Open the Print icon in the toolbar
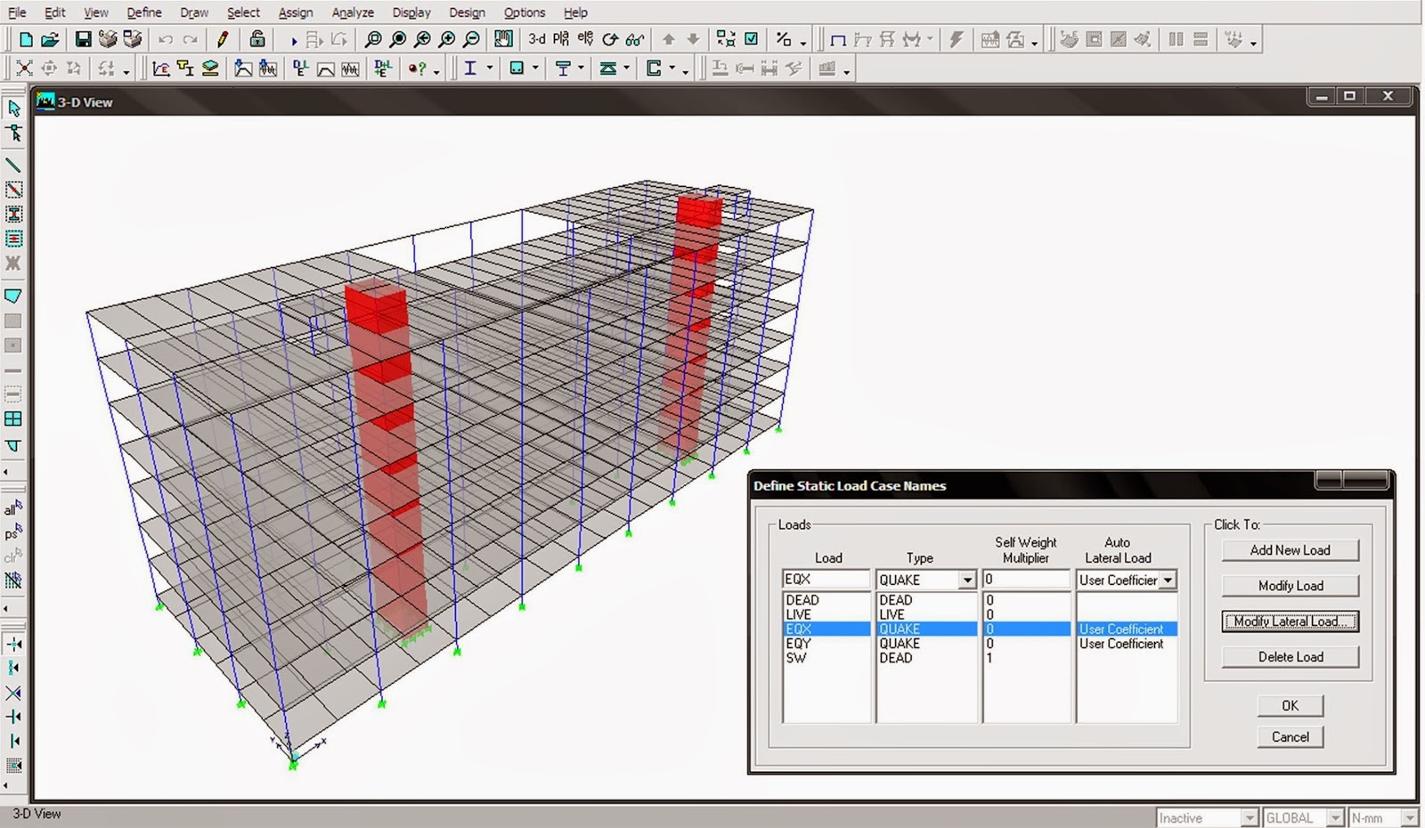The width and height of the screenshot is (1425, 828). tap(109, 39)
